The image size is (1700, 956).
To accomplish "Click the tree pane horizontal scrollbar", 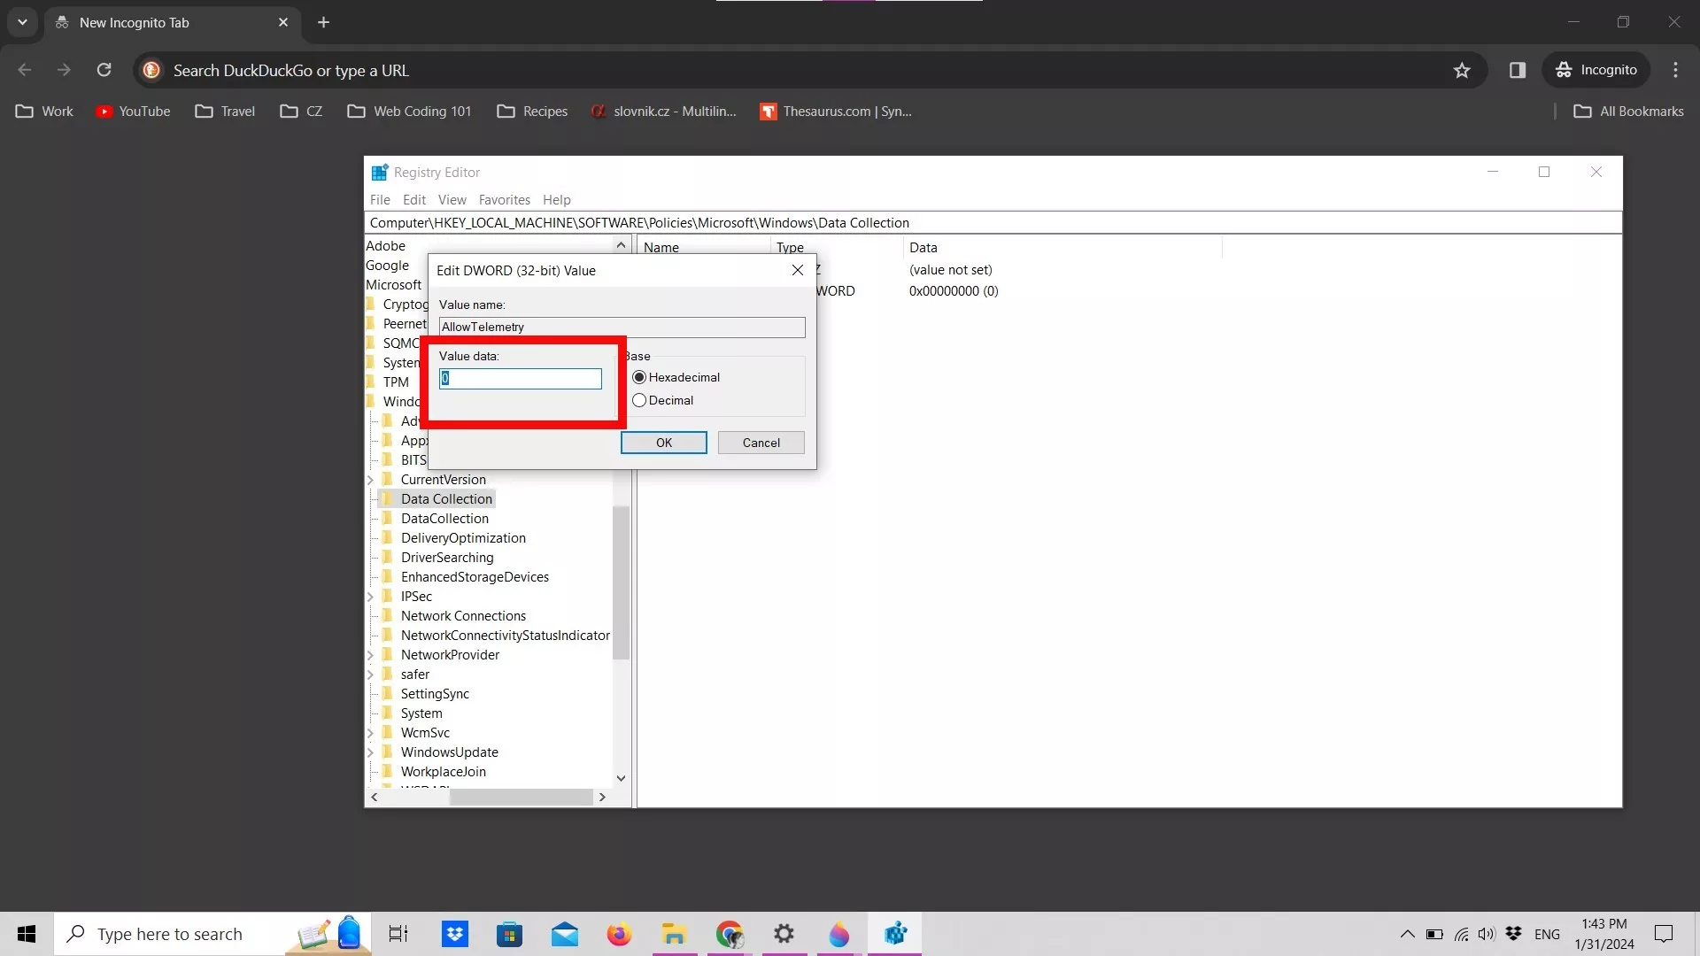I will click(520, 798).
